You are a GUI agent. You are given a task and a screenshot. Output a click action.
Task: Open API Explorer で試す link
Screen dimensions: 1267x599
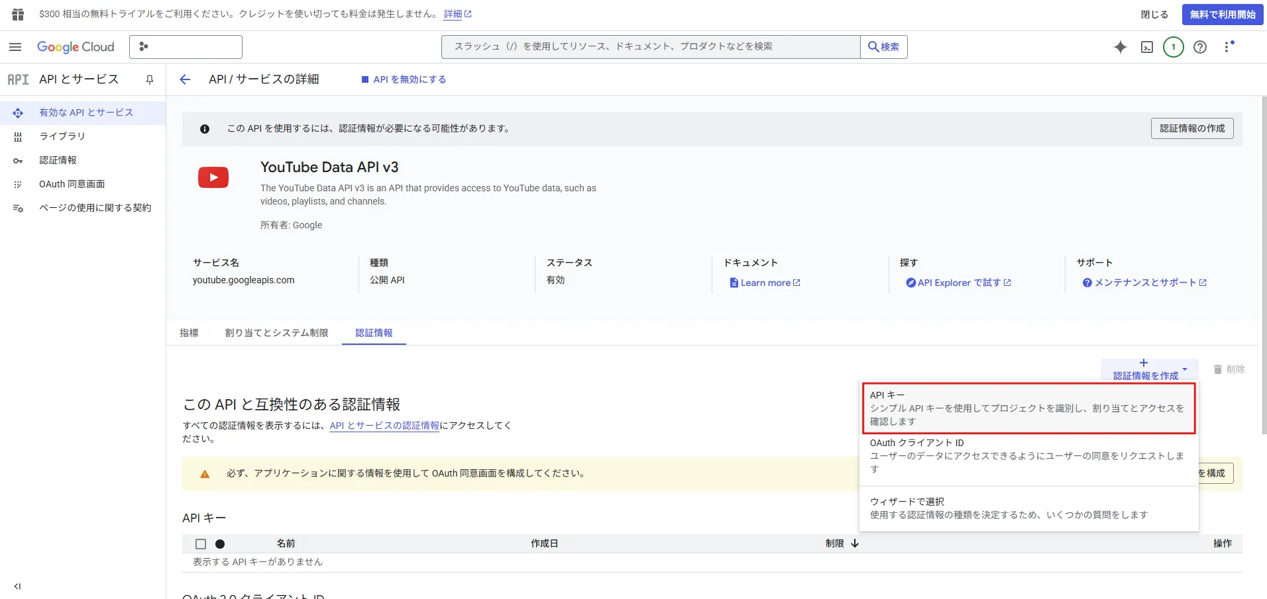958,283
